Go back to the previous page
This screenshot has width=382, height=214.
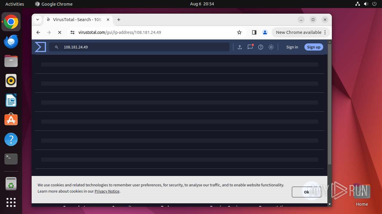38,32
